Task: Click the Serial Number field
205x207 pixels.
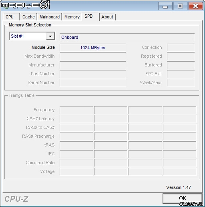Action: [x=92, y=83]
